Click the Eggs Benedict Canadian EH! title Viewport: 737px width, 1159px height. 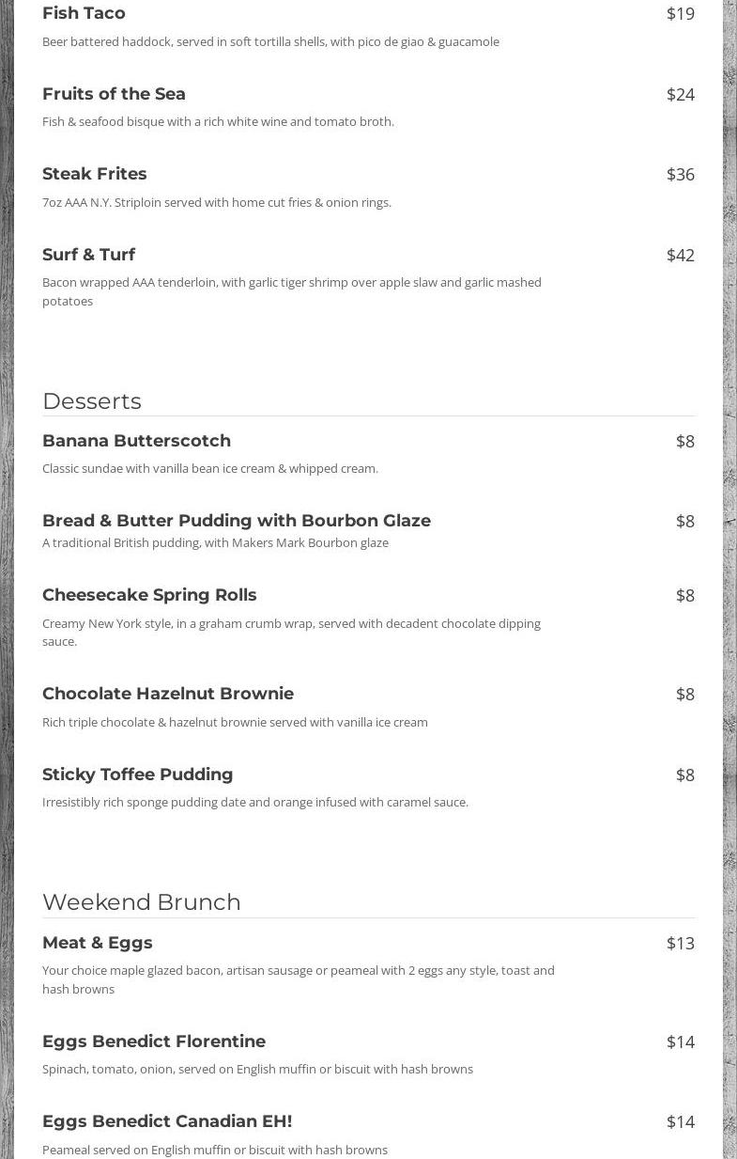point(167,1121)
